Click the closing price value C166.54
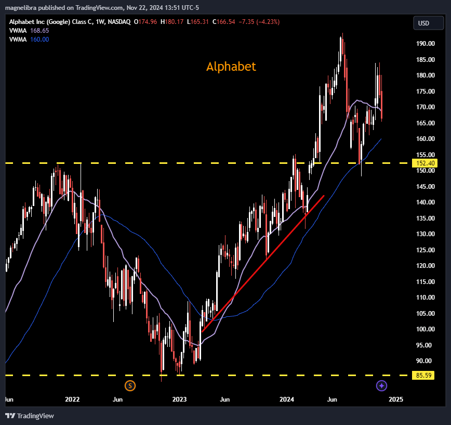 pyautogui.click(x=224, y=22)
